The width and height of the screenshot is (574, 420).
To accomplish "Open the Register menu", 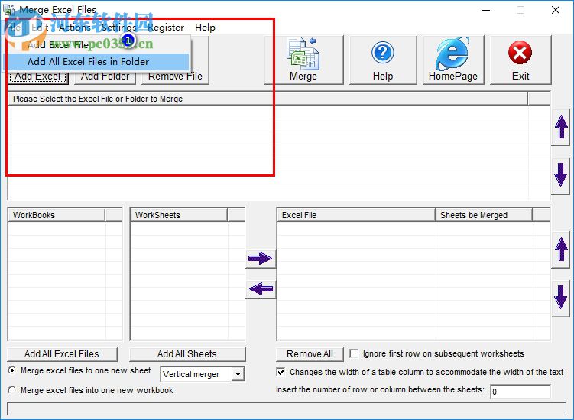I will [166, 28].
